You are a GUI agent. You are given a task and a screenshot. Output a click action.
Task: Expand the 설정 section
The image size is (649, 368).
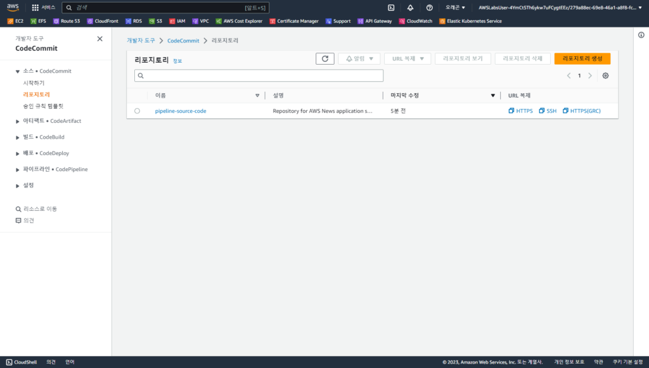[17, 186]
